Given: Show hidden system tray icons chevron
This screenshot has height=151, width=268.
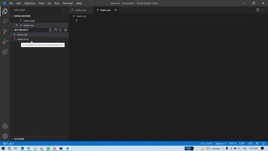Looking at the screenshot, I should pyautogui.click(x=223, y=148).
